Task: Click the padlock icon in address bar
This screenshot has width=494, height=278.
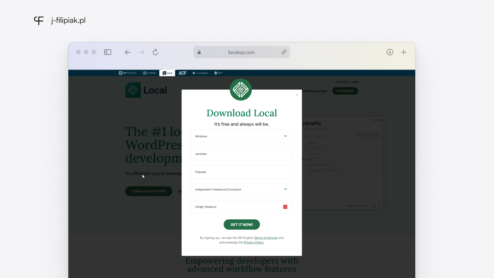Action: 199,52
